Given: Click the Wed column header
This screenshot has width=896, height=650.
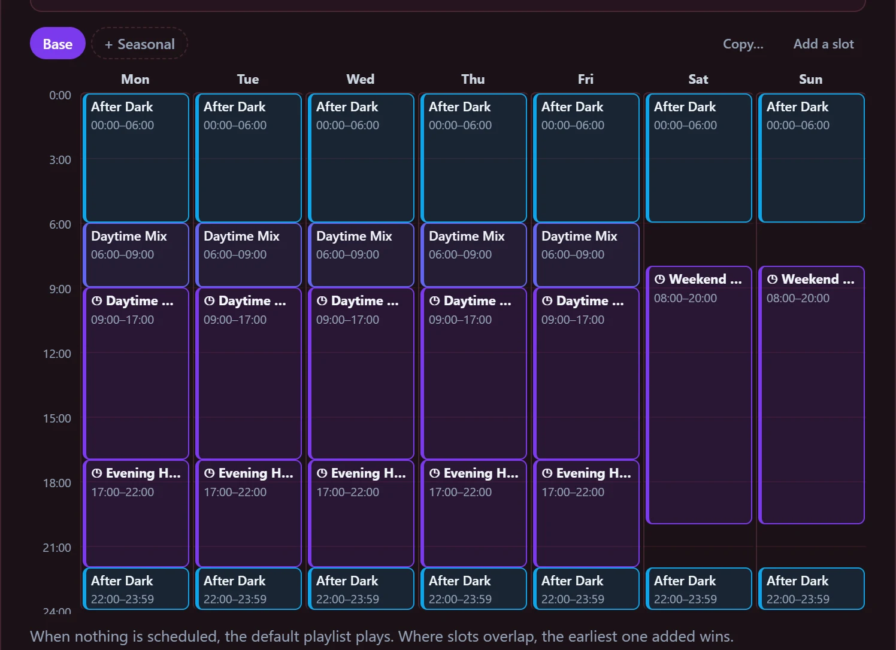Looking at the screenshot, I should click(361, 79).
